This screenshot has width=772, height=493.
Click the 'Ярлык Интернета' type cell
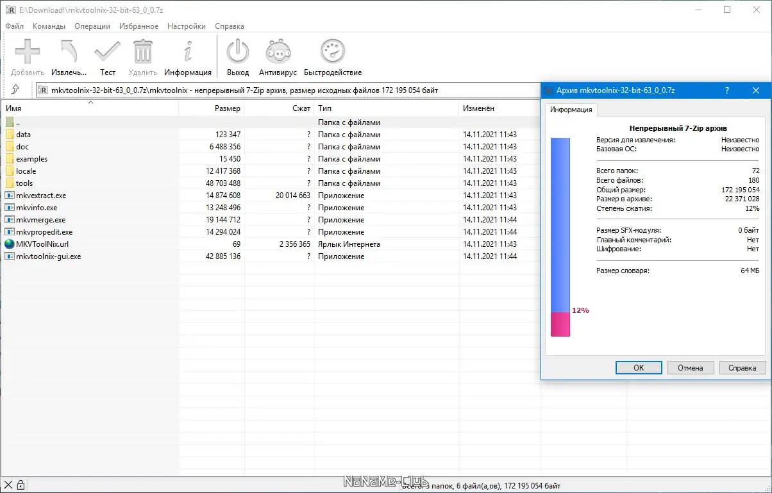click(349, 244)
